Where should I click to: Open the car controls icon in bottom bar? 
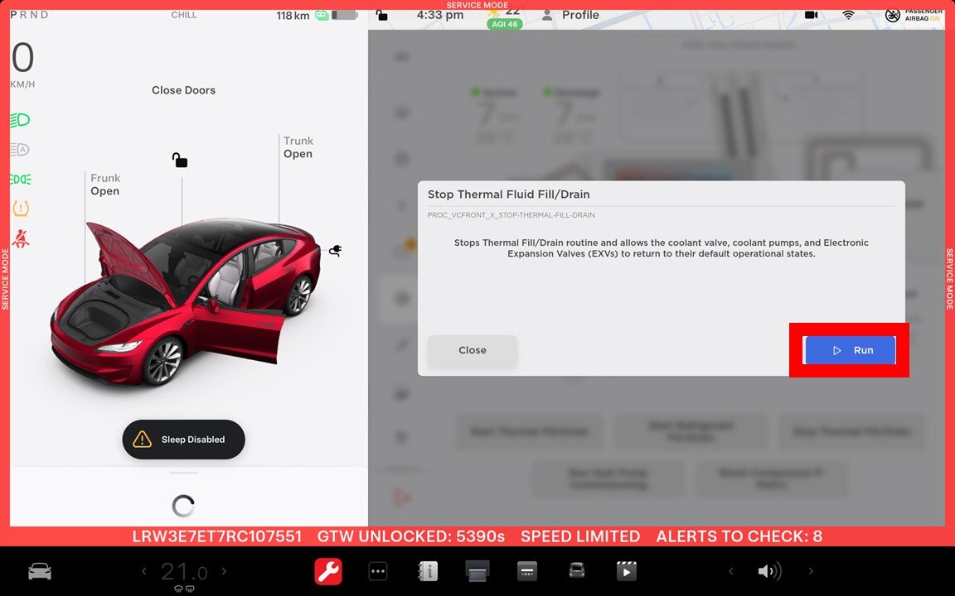pyautogui.click(x=39, y=571)
